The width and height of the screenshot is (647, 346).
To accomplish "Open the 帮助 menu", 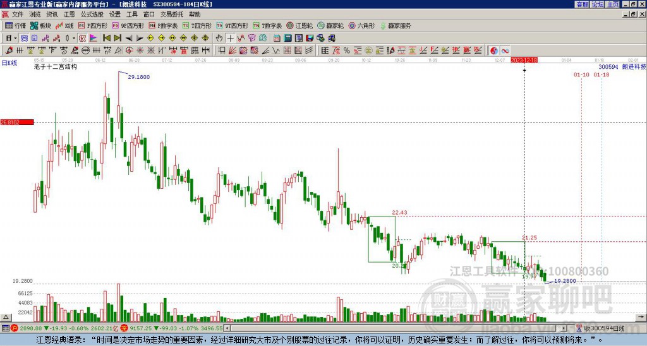I will pyautogui.click(x=195, y=15).
